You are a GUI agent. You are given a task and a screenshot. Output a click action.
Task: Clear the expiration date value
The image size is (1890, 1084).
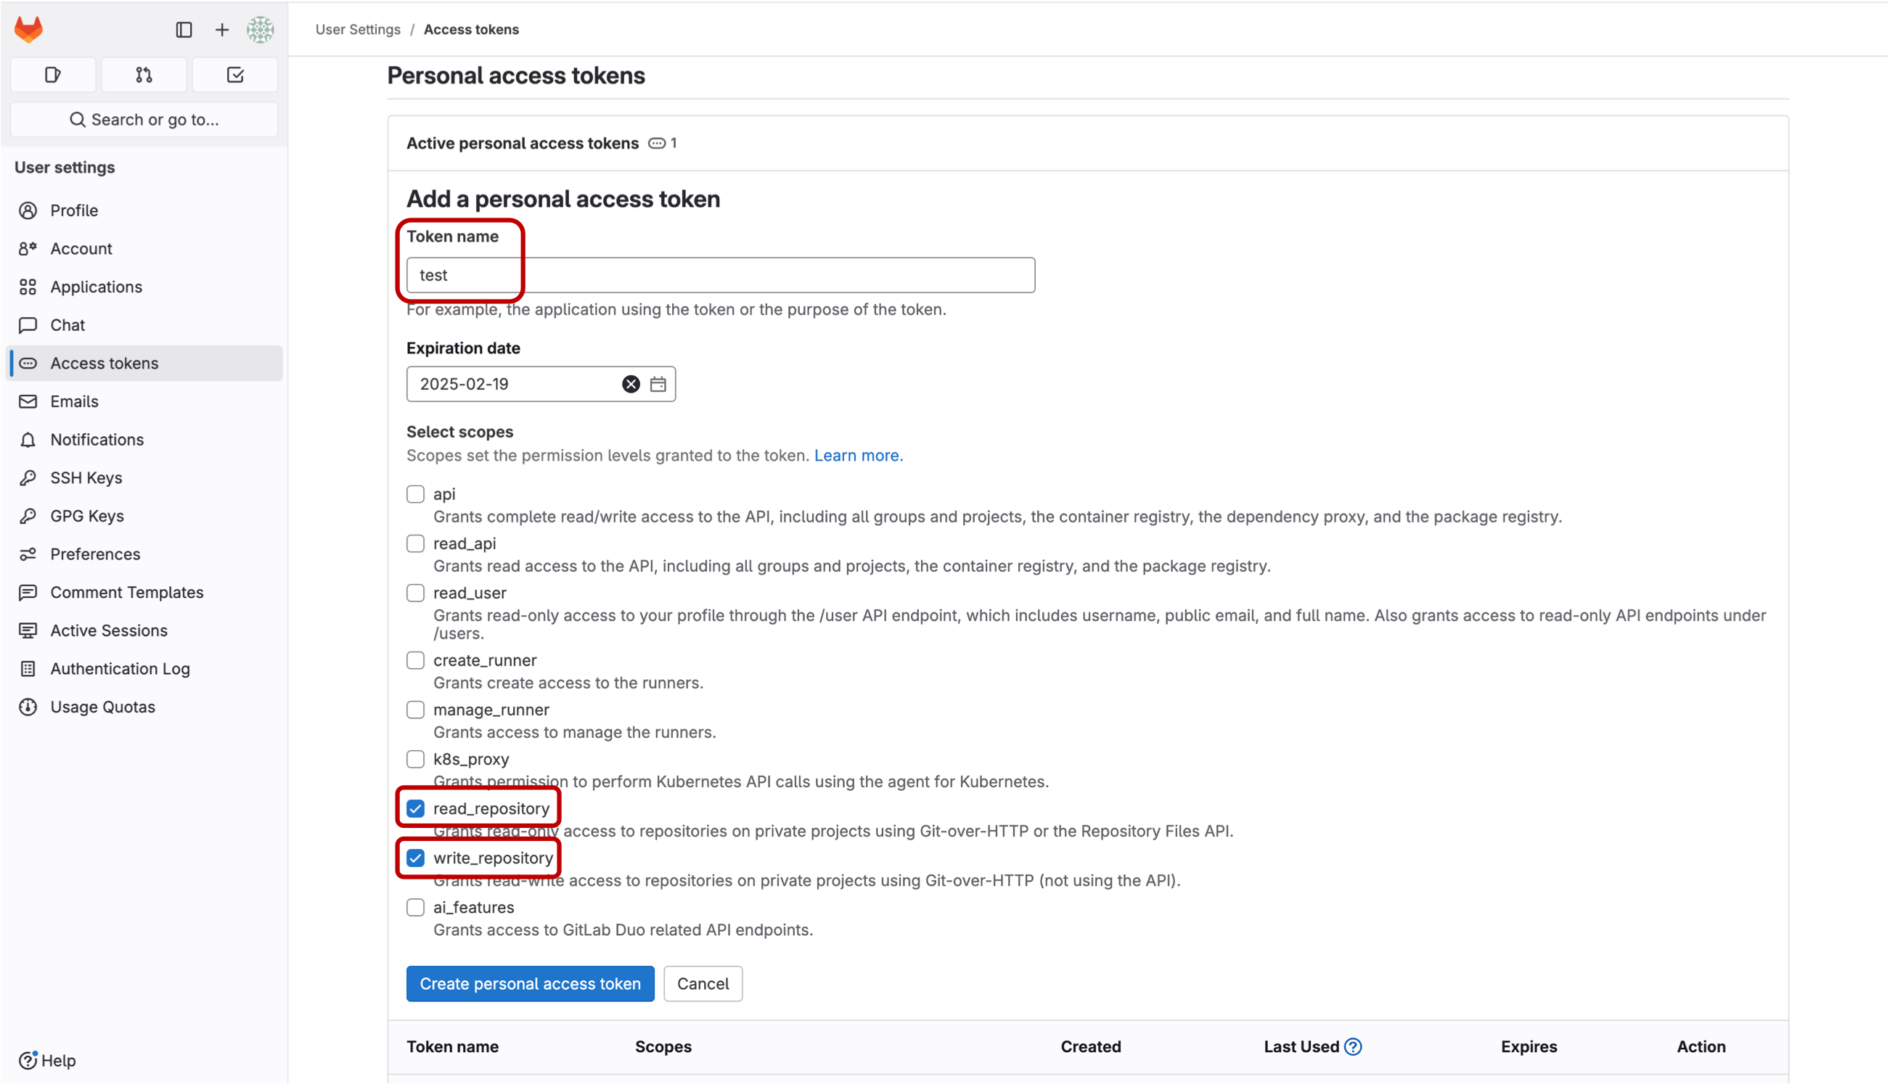(630, 384)
